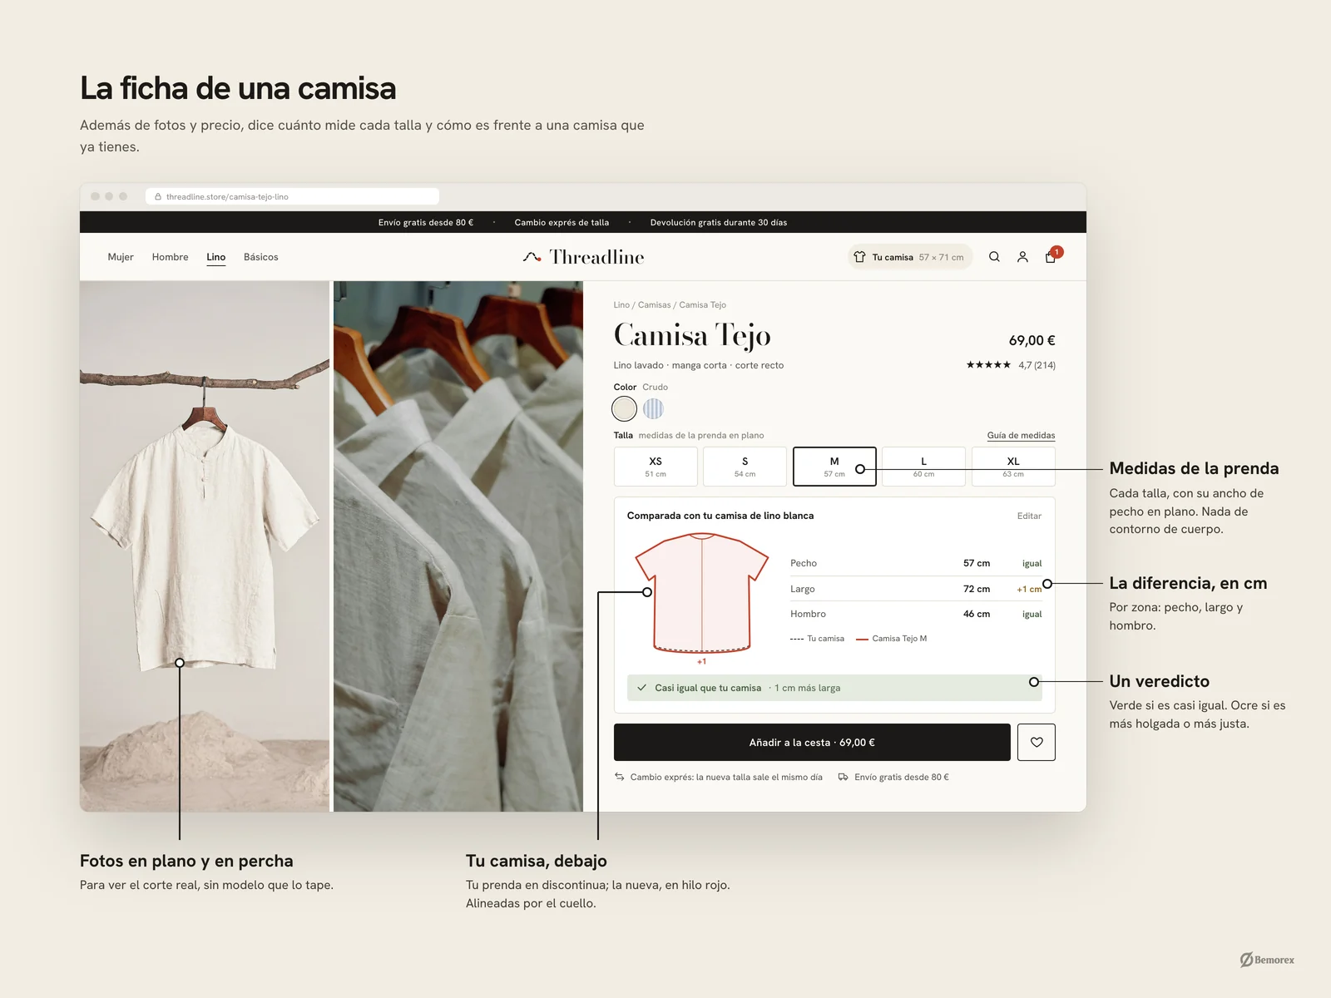
Task: Open the hanging shirt product photo
Action: pos(205,546)
